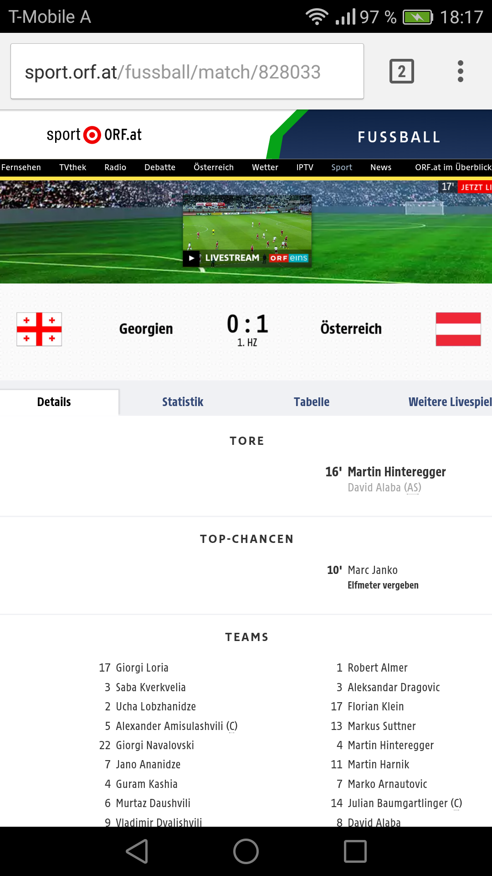Tap the FUSSBALL section header
The height and width of the screenshot is (876, 492).
[399, 137]
